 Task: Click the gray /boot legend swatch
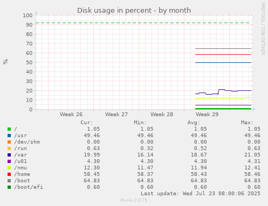9,181
